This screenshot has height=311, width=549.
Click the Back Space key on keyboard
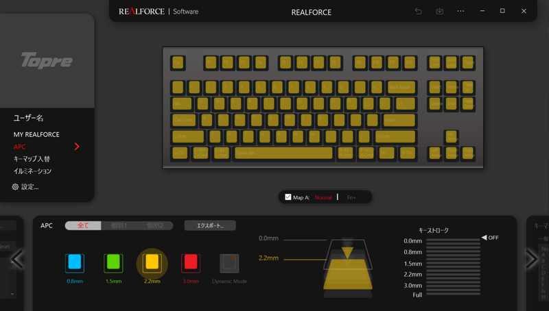tap(401, 87)
